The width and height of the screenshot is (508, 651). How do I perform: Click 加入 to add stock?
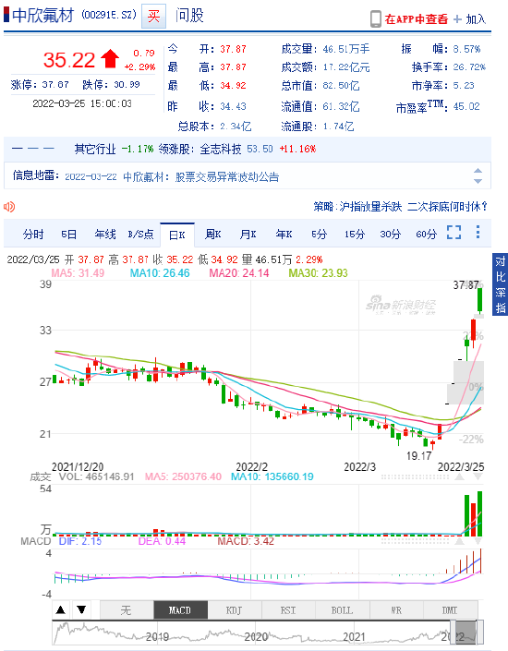(476, 19)
